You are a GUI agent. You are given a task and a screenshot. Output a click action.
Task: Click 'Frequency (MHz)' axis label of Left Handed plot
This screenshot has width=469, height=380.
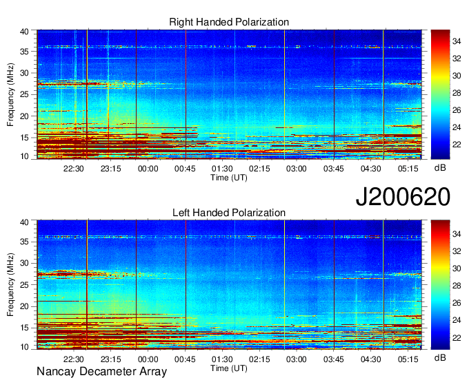pos(10,285)
